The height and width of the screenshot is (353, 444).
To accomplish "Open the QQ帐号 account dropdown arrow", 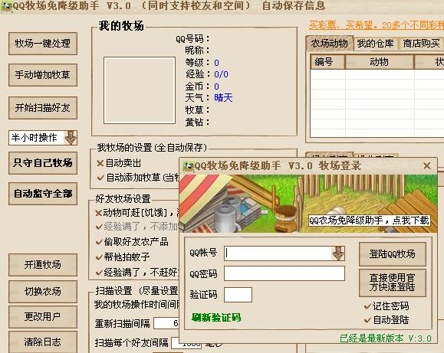I will [x=338, y=253].
